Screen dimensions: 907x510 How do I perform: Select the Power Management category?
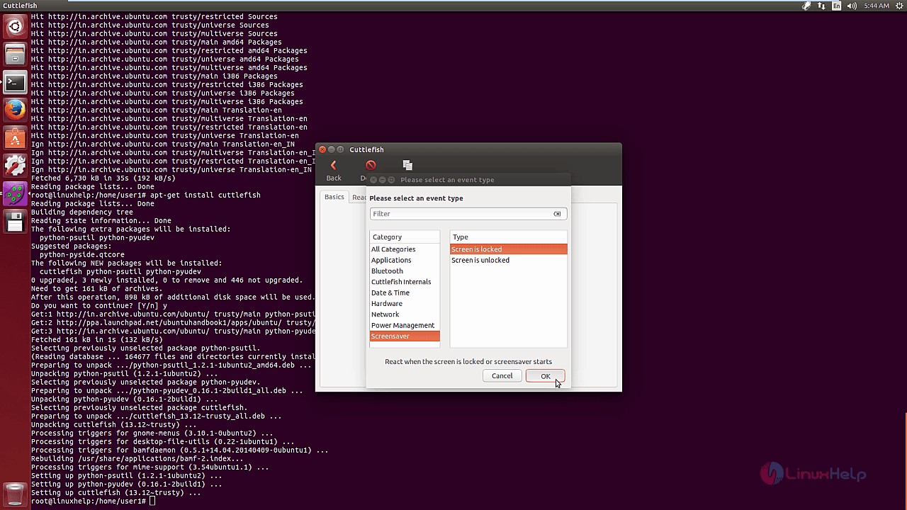pyautogui.click(x=405, y=325)
